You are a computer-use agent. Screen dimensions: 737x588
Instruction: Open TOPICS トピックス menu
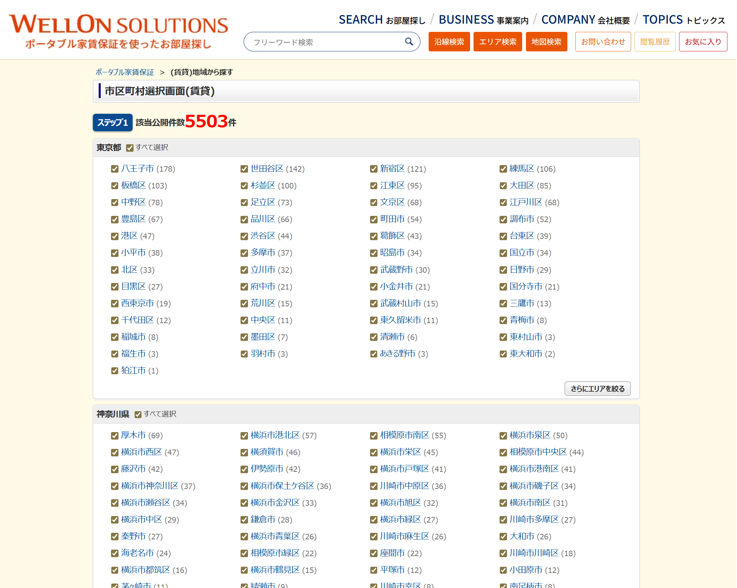click(x=683, y=20)
